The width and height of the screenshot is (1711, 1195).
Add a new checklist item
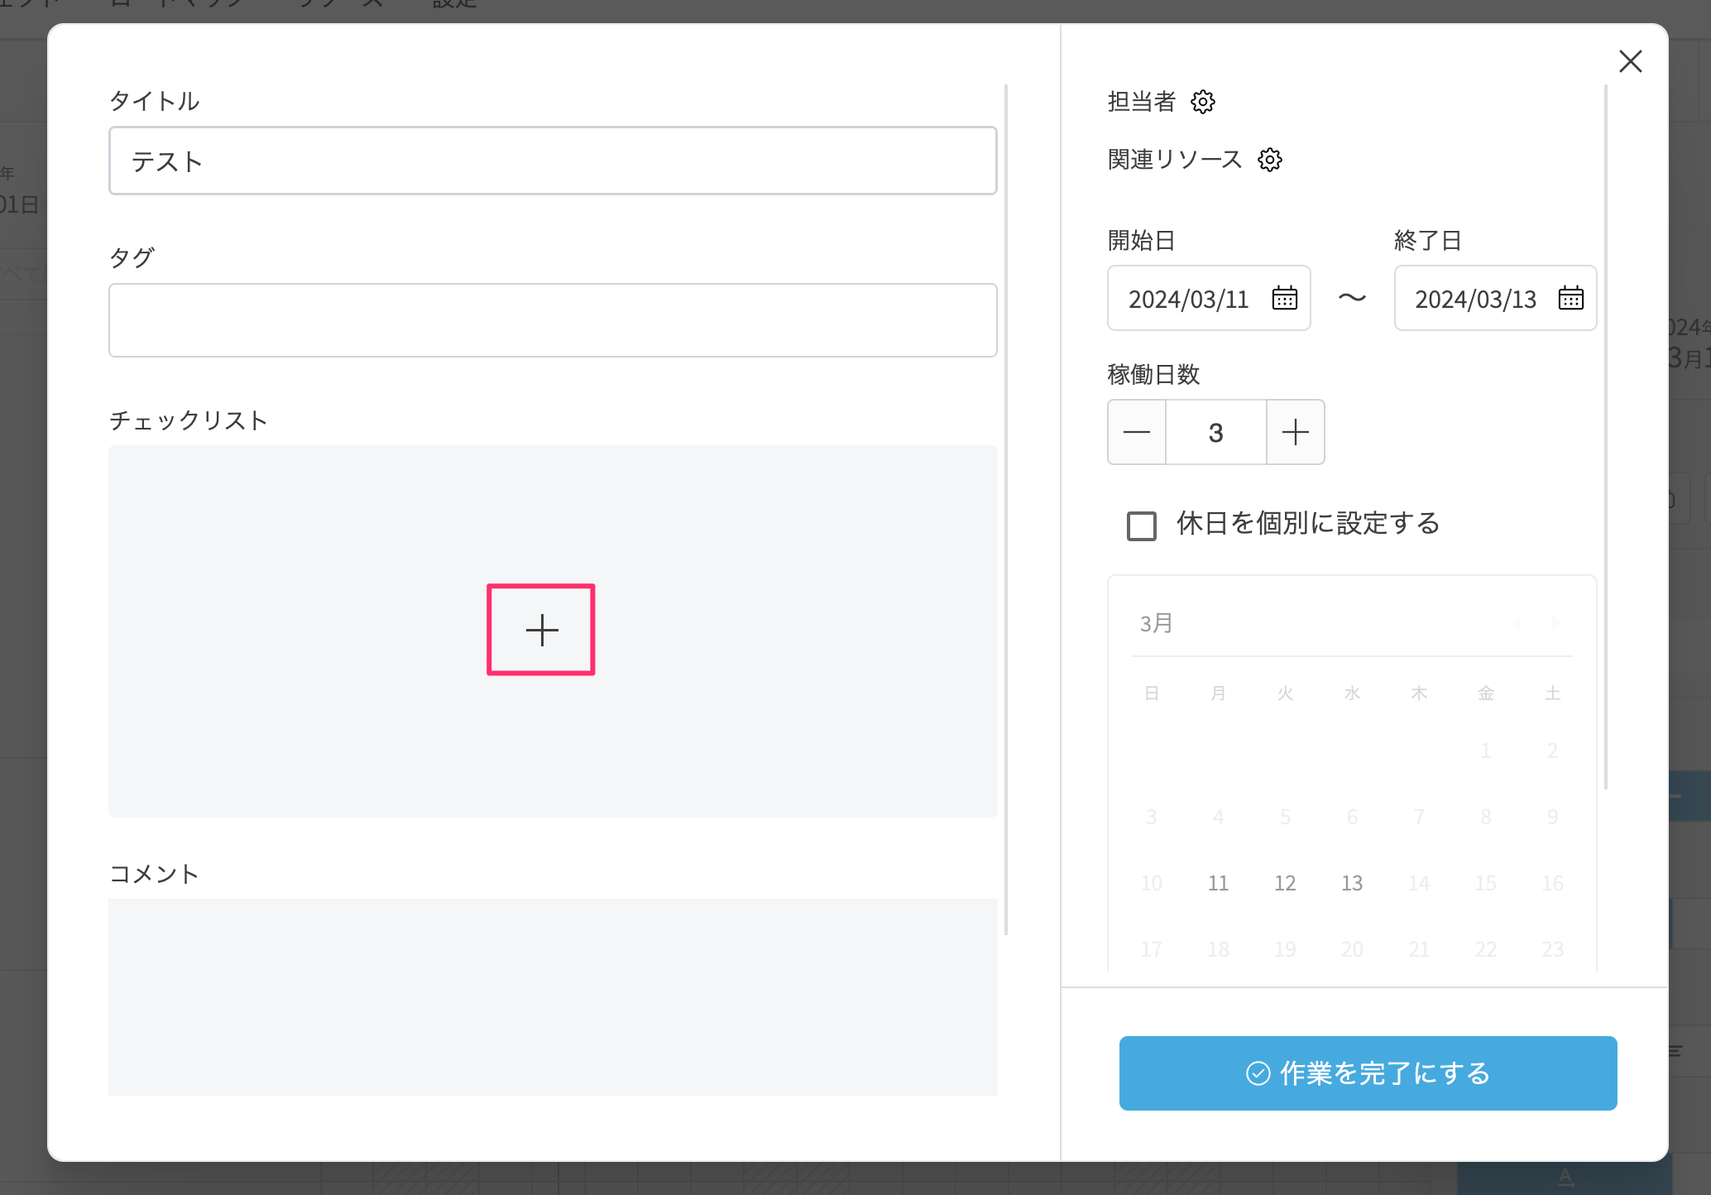(x=541, y=630)
